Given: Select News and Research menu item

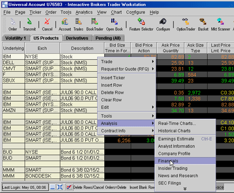Looking at the screenshot, I should click(185, 175).
